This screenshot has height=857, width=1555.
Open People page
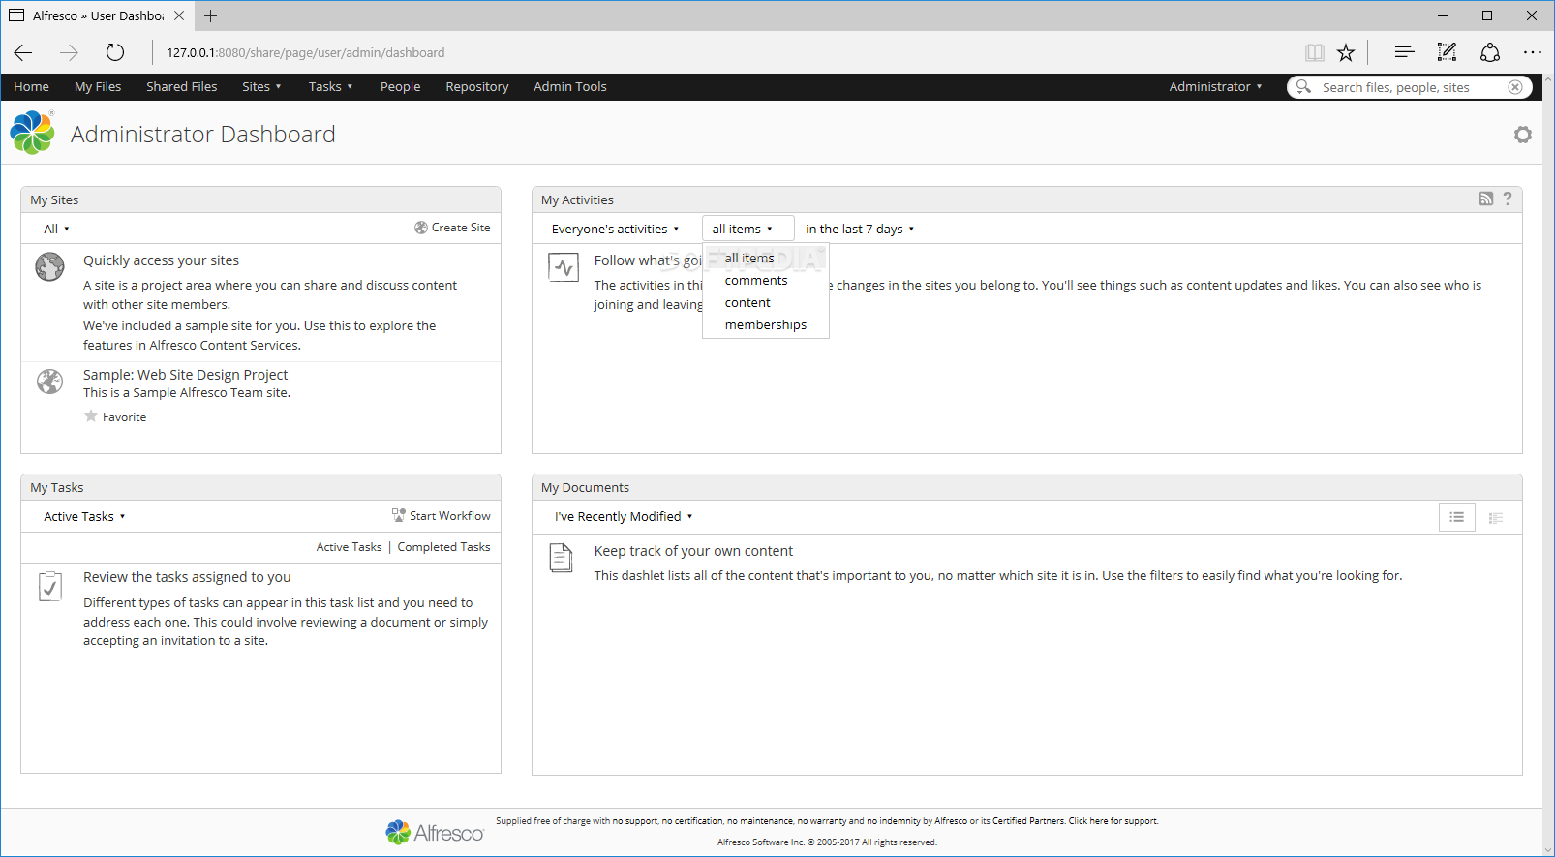click(400, 86)
